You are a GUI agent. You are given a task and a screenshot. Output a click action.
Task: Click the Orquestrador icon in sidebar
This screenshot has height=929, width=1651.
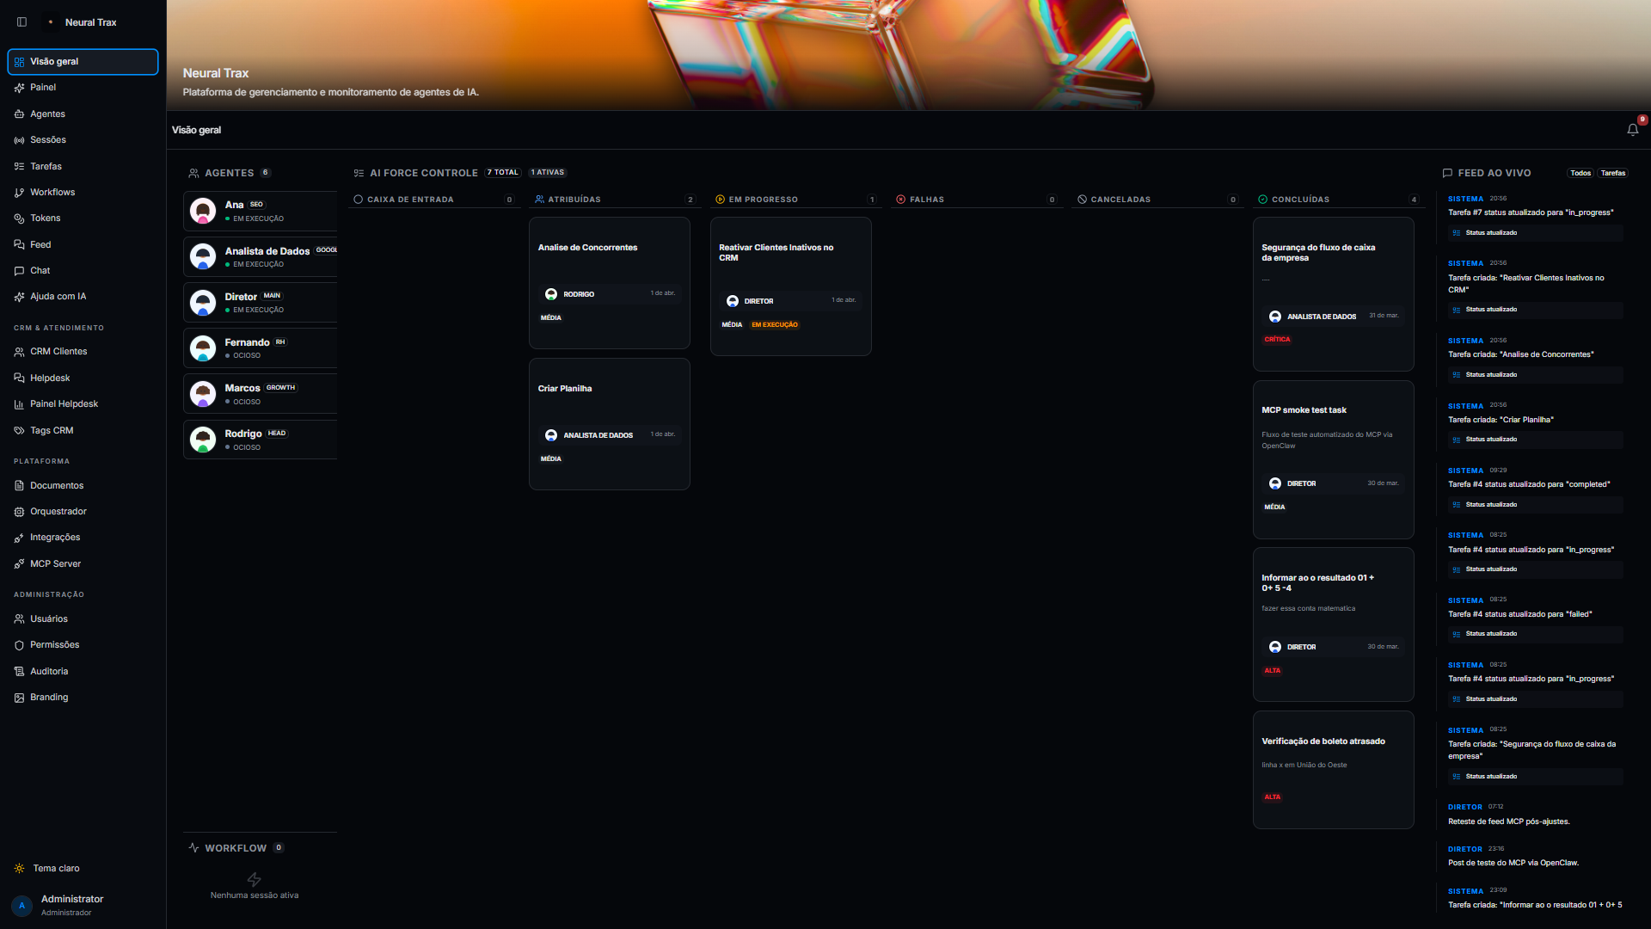tap(19, 512)
